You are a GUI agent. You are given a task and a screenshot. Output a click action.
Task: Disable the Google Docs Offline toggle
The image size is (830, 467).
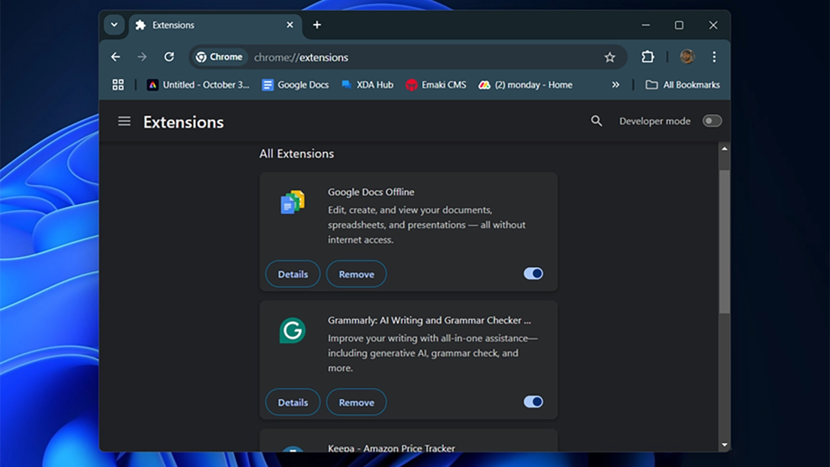(534, 274)
